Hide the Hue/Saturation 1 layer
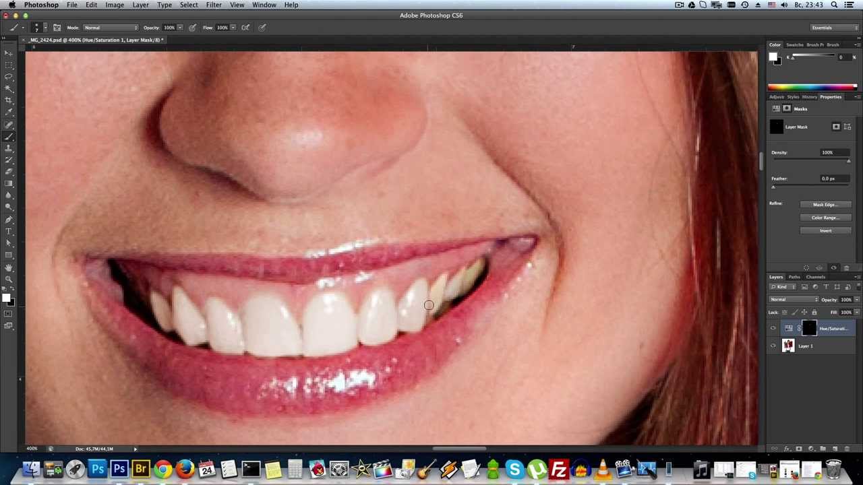 773,328
